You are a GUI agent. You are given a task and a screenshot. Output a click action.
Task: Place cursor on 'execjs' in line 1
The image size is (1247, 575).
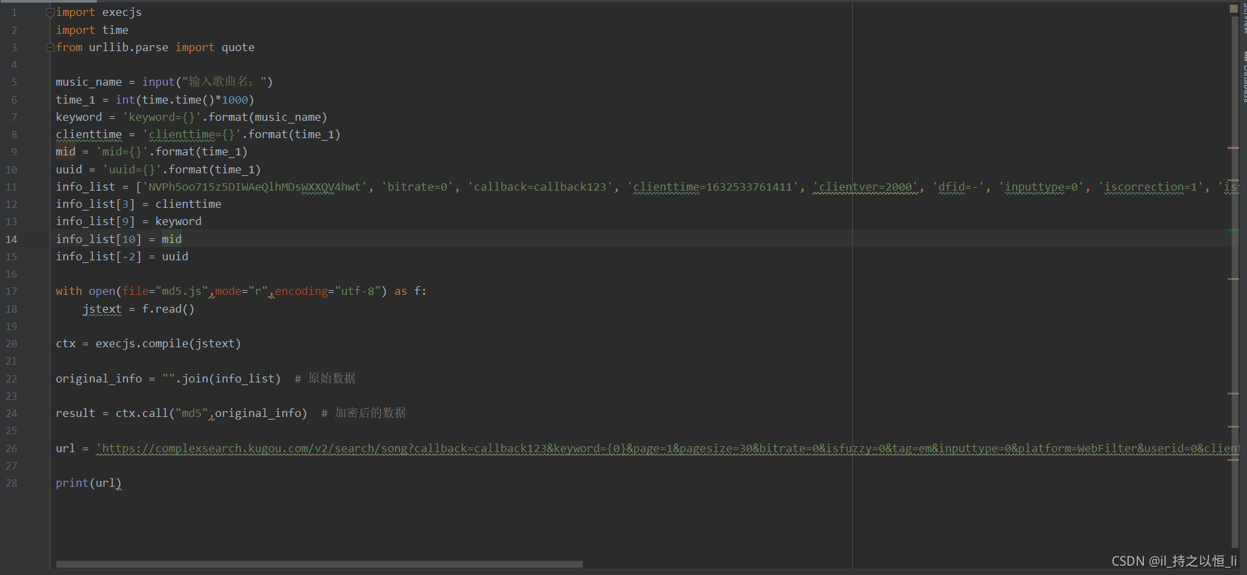click(121, 12)
